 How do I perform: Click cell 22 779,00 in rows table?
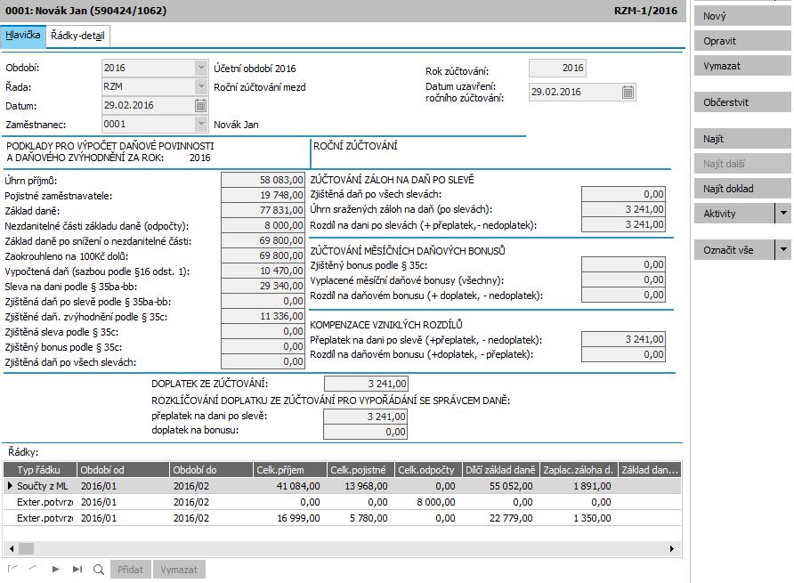click(501, 518)
